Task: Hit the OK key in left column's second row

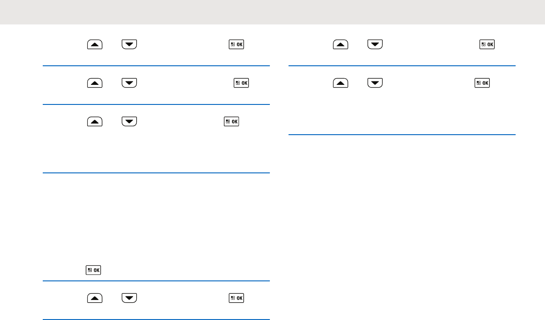Action: tap(241, 83)
